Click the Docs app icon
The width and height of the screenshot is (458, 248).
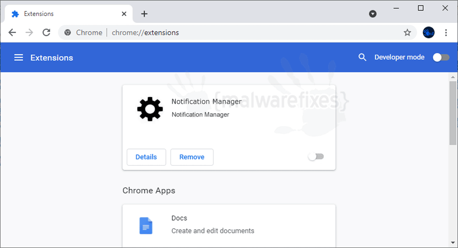point(146,226)
